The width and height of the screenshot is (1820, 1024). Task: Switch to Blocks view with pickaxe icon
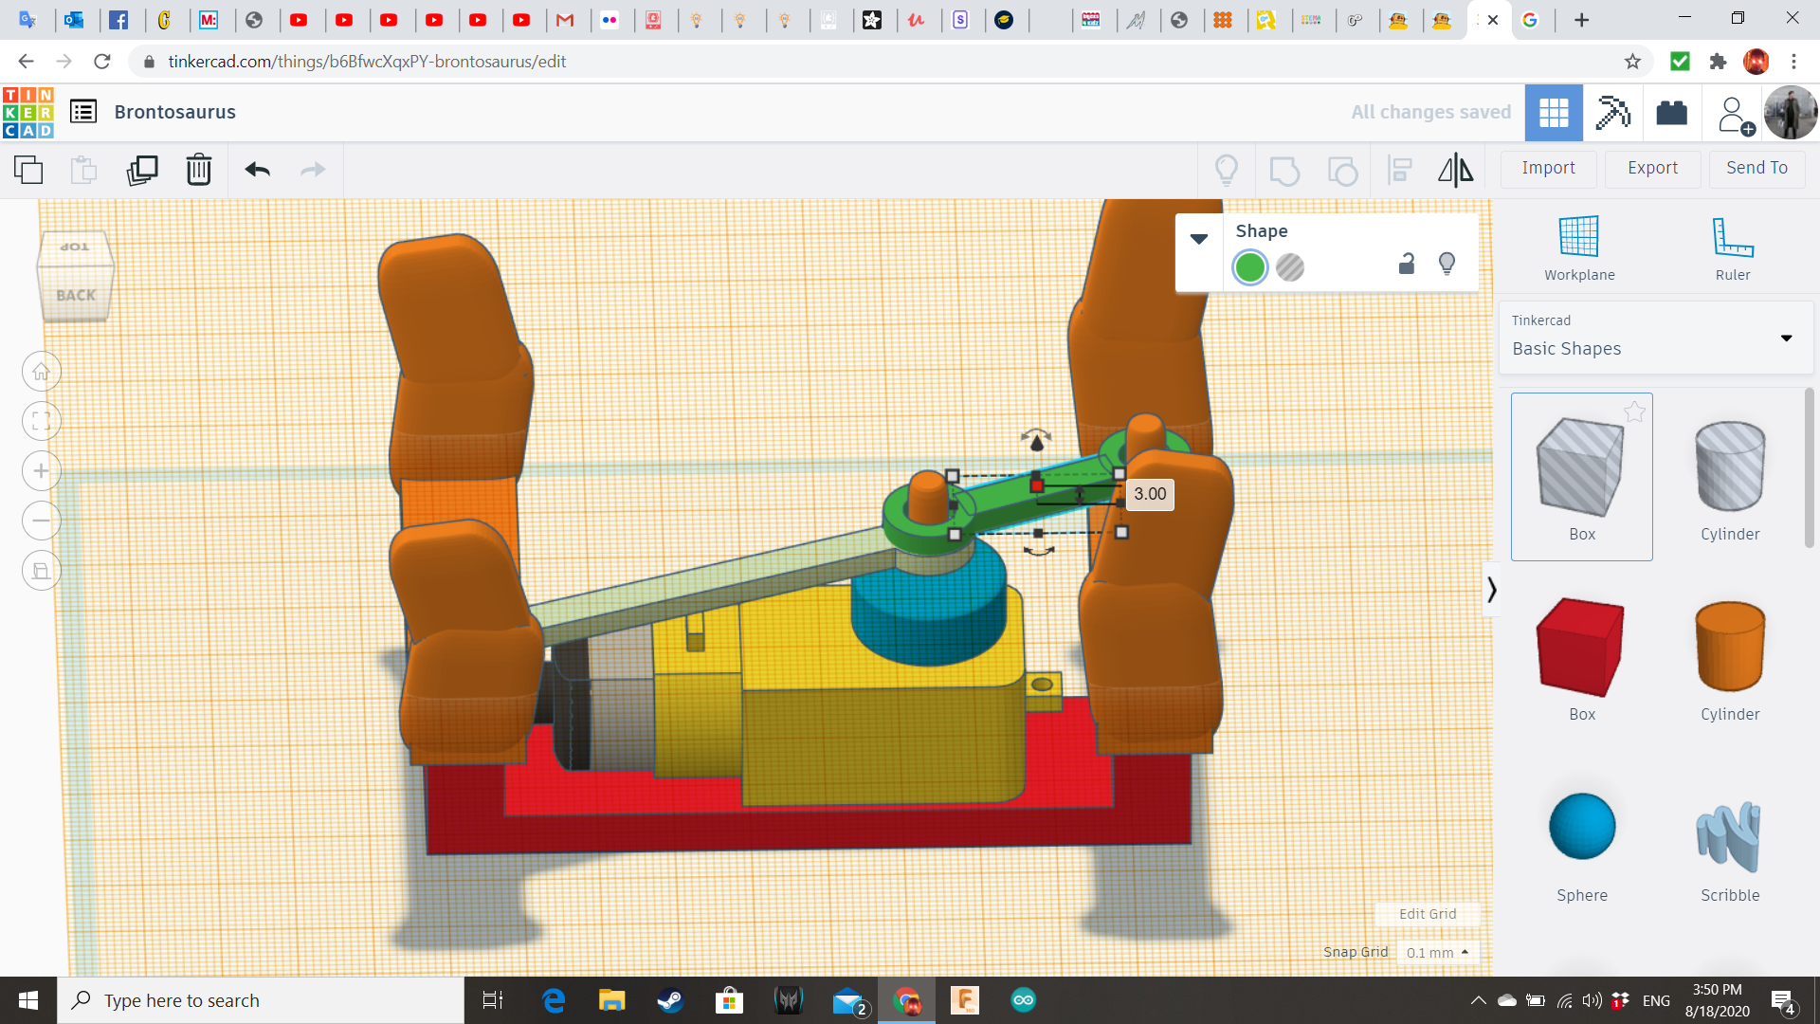click(x=1612, y=113)
